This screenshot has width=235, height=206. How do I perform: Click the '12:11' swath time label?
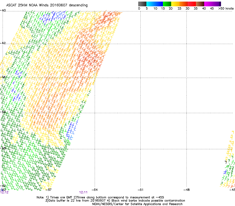83,192
